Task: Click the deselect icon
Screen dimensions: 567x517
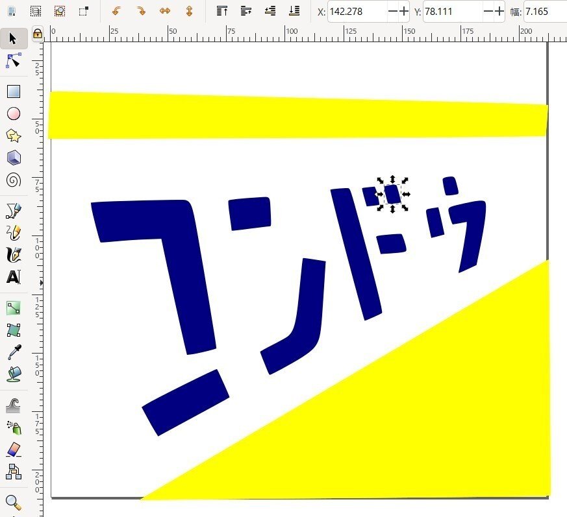Action: click(x=84, y=11)
